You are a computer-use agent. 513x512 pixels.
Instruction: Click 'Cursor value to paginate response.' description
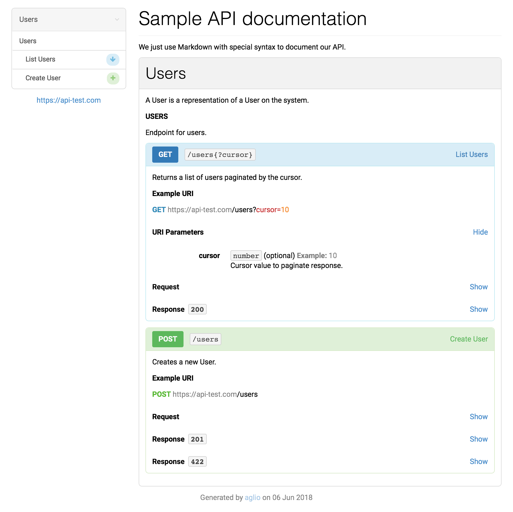(286, 266)
